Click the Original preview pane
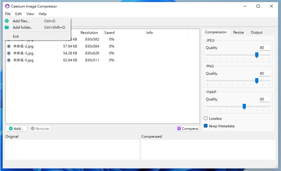This screenshot has width=281, height=171. (72, 149)
